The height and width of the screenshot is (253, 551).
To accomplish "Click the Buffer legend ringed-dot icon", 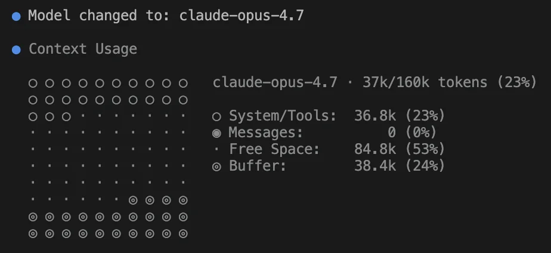I will (x=216, y=166).
